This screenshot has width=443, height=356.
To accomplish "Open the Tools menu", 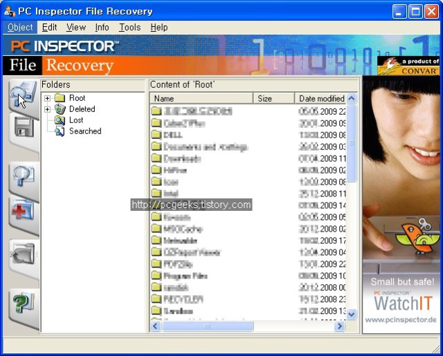I will click(x=129, y=28).
